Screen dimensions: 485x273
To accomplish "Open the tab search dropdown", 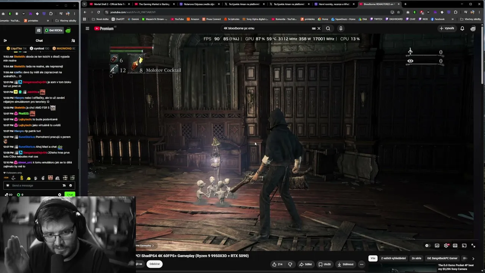I will click(84, 4).
